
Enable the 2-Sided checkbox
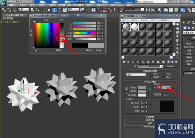[x=165, y=74]
